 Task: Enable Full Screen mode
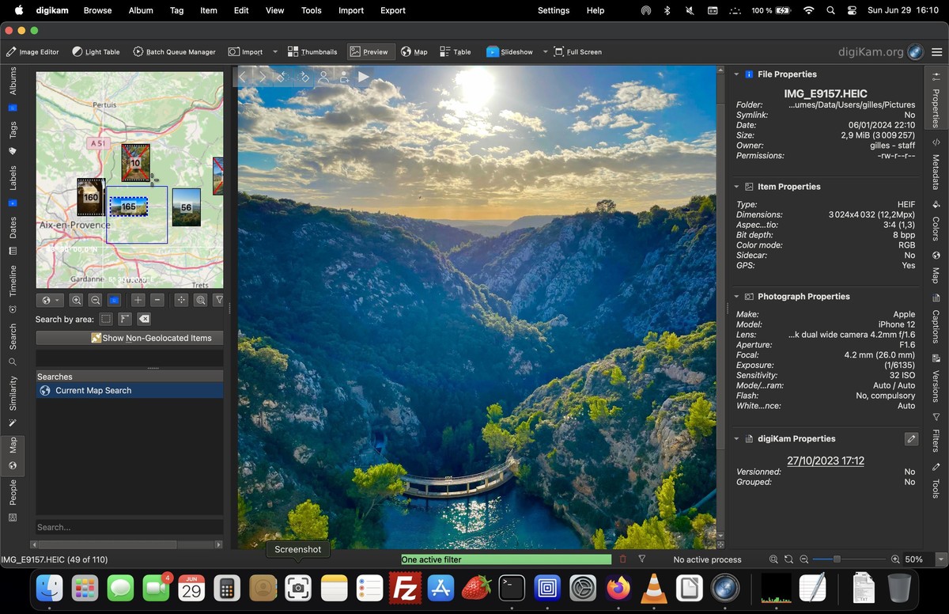[x=578, y=51]
